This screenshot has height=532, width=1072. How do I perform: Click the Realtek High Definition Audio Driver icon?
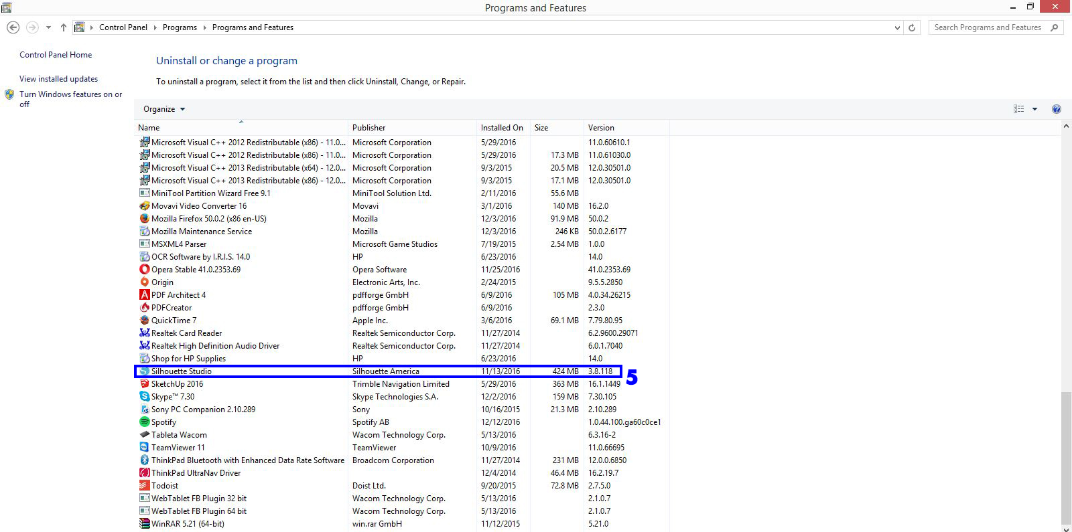[144, 346]
